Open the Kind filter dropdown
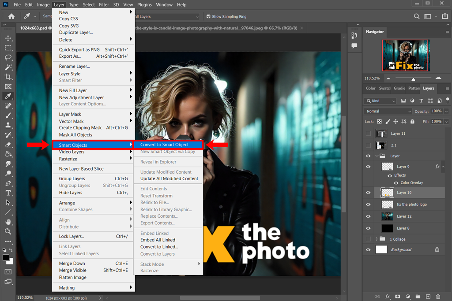452x301 pixels. coord(380,101)
